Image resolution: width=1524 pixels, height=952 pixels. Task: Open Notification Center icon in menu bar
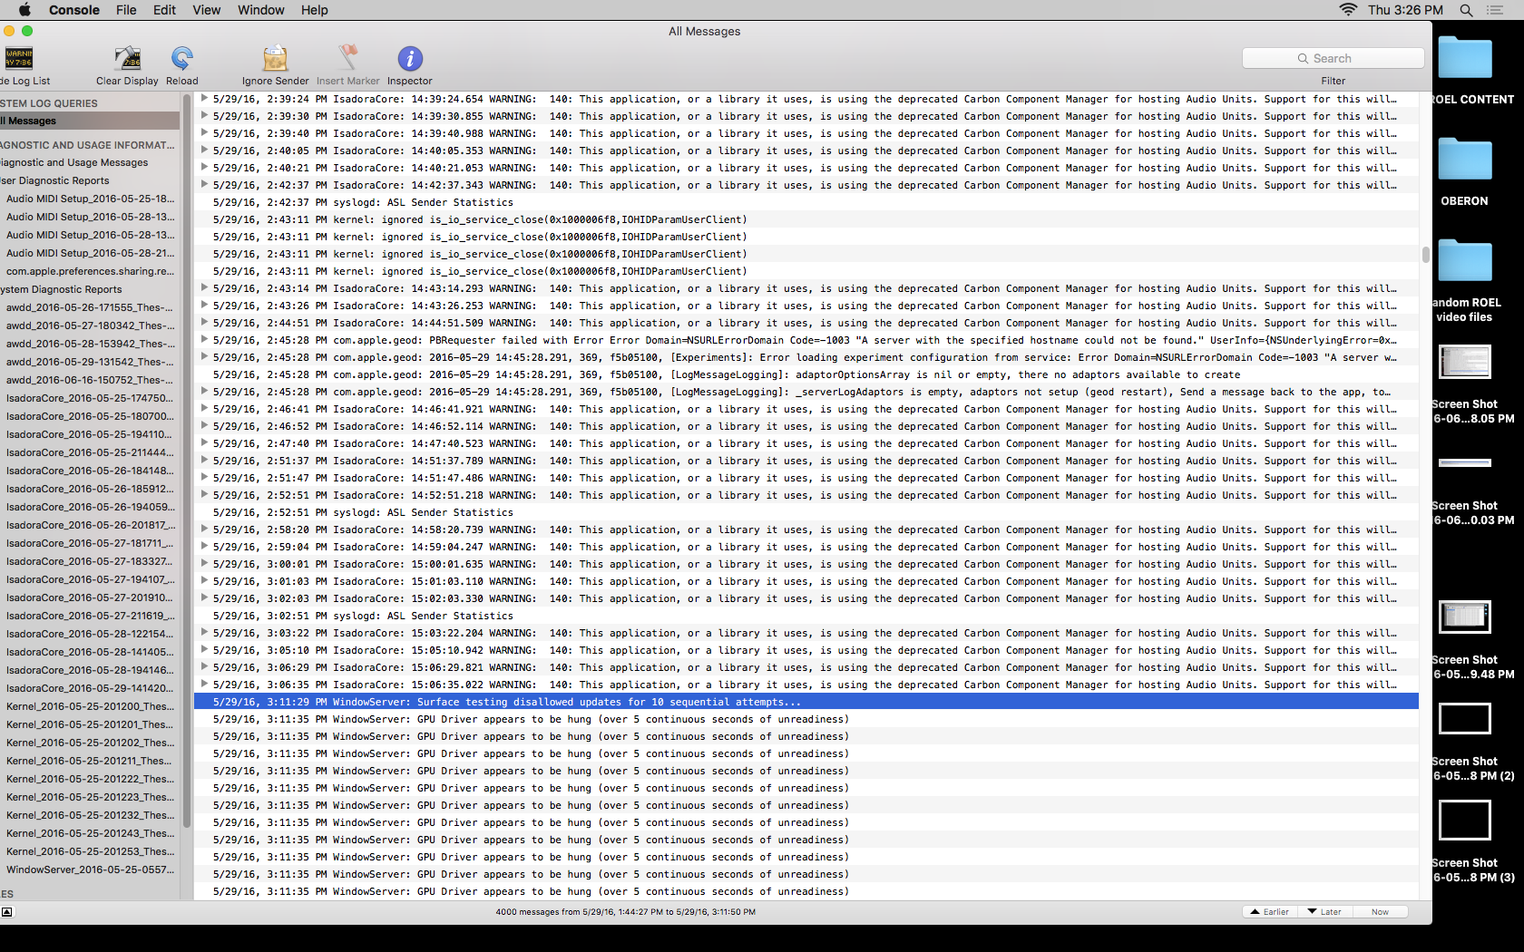pos(1495,10)
